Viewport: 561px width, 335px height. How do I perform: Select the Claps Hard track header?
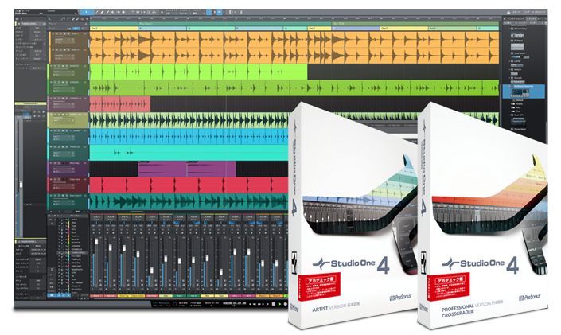68,185
